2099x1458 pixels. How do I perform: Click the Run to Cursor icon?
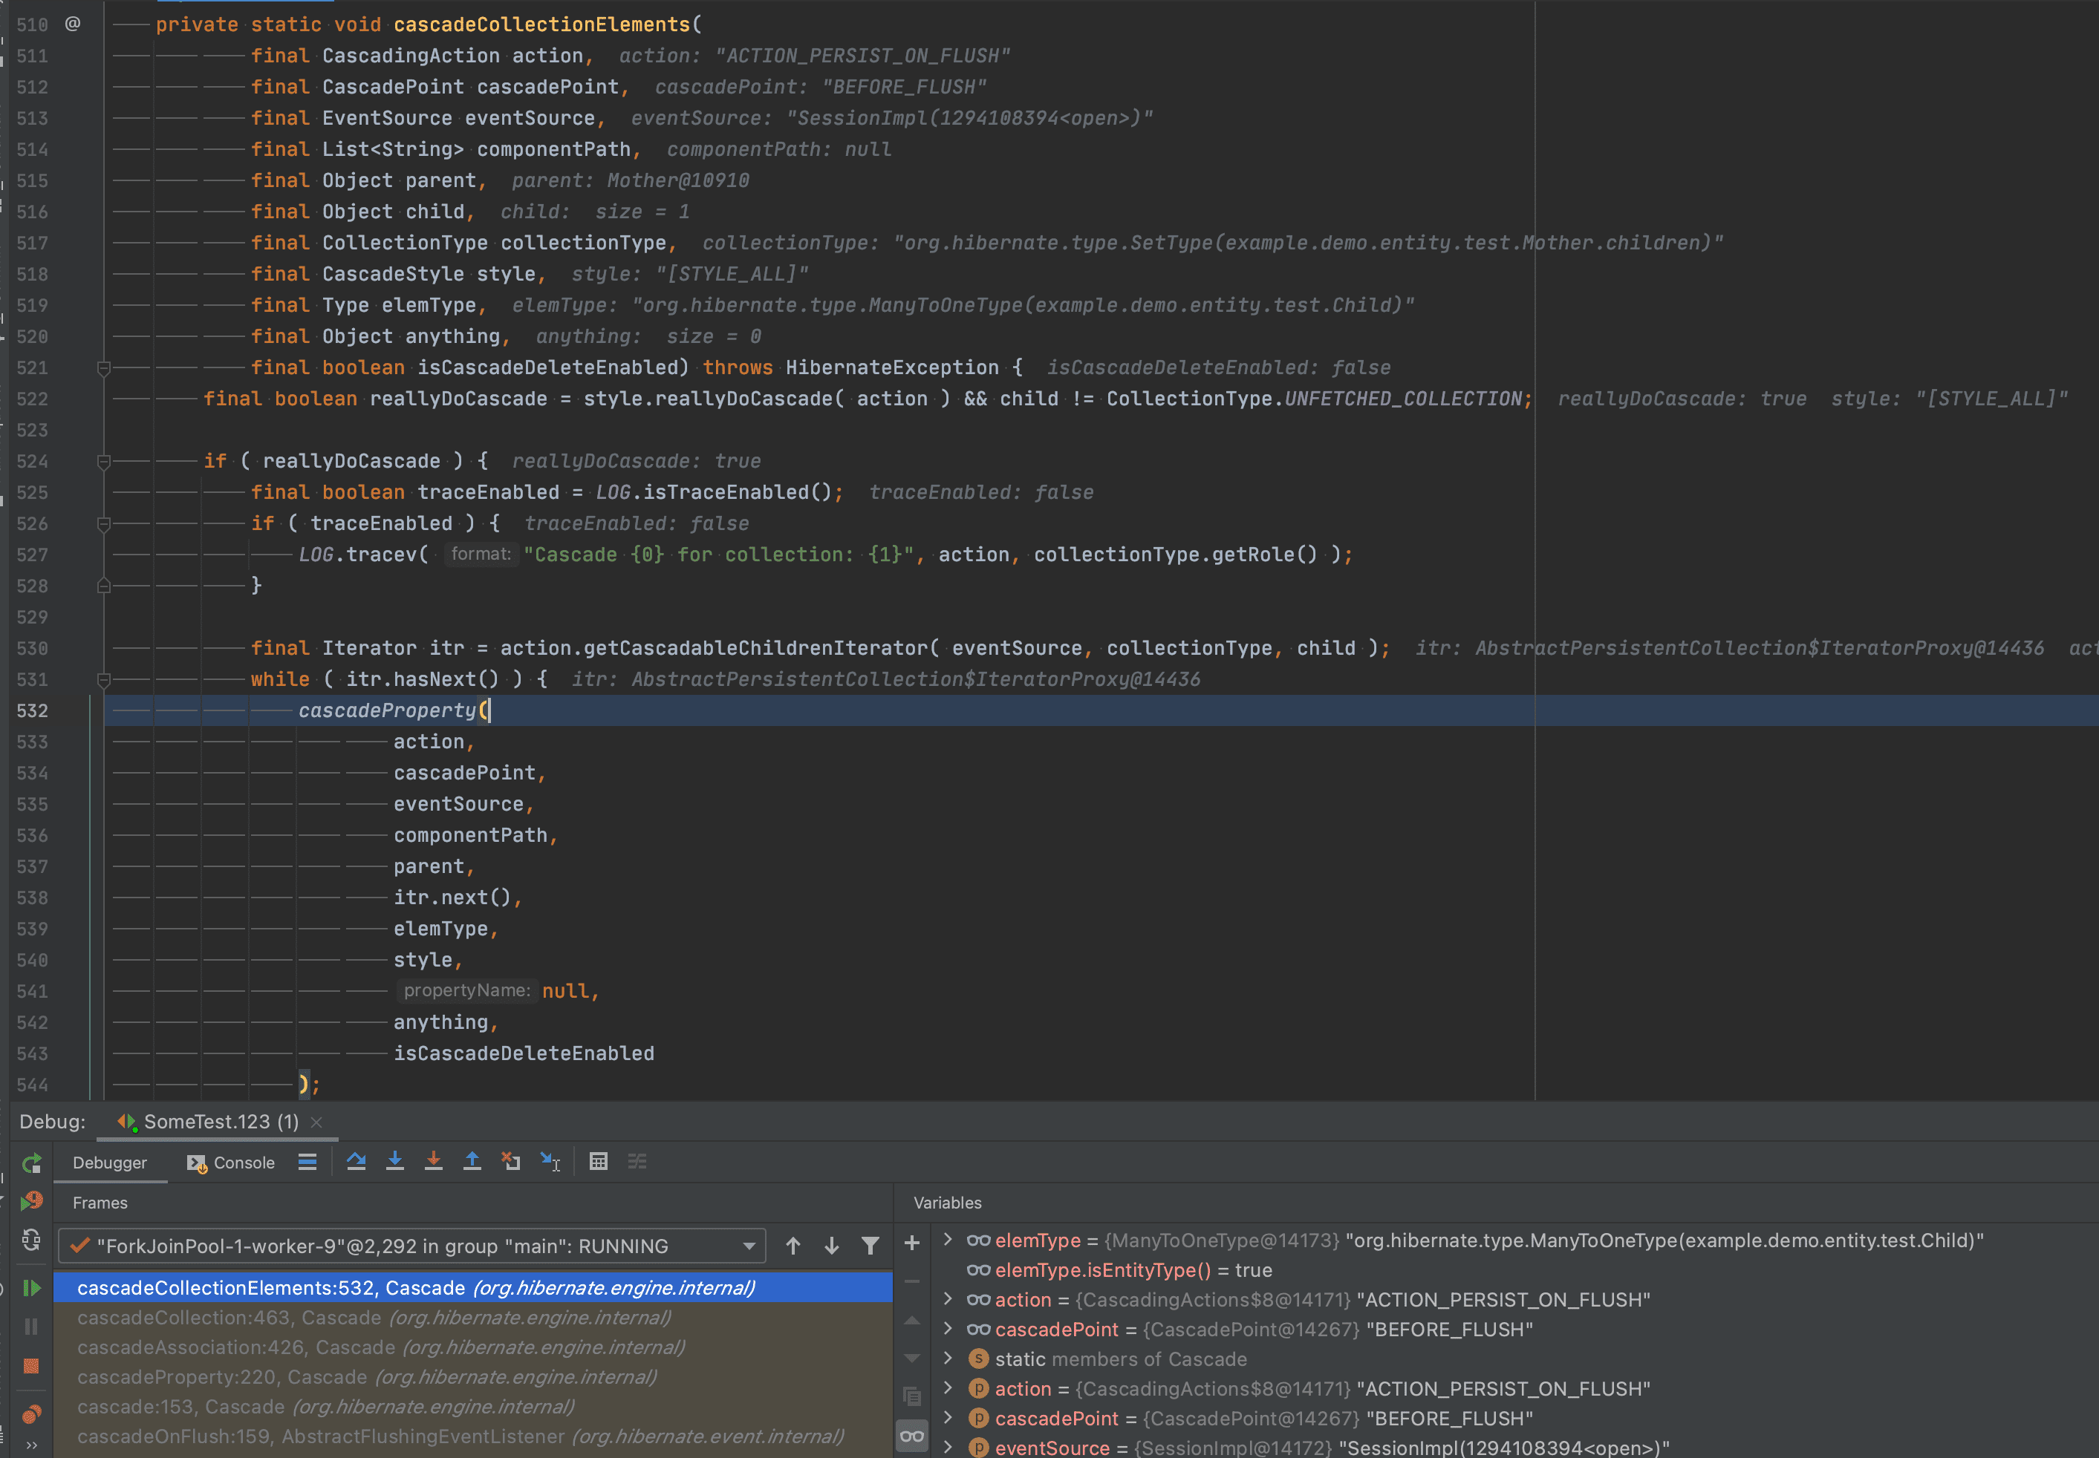[x=550, y=1162]
